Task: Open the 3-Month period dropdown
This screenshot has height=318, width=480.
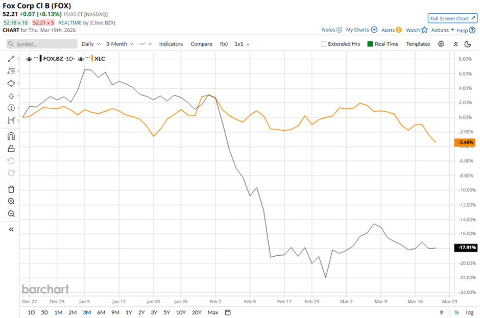Action: pos(119,44)
